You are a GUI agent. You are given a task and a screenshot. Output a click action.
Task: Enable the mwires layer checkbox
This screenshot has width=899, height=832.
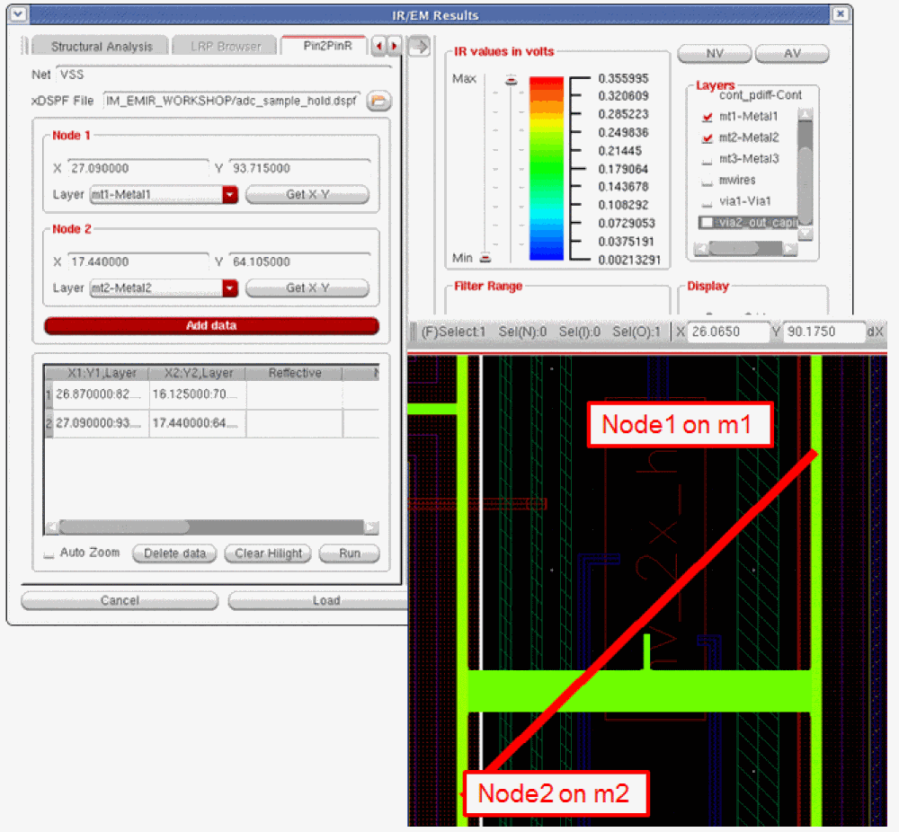coord(707,181)
